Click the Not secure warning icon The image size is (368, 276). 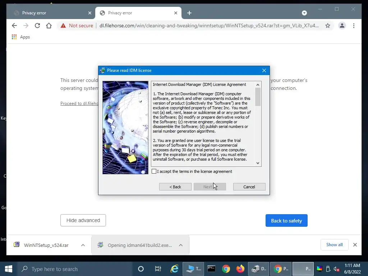(x=63, y=26)
